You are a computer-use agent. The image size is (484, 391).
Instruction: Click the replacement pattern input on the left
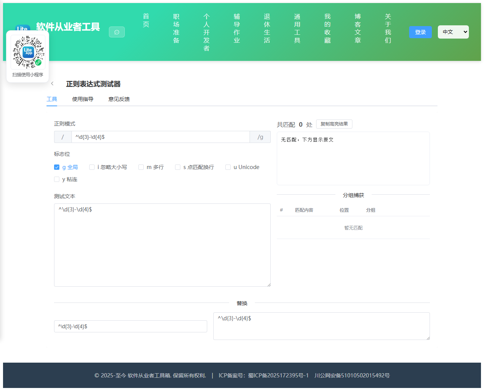[130, 326]
